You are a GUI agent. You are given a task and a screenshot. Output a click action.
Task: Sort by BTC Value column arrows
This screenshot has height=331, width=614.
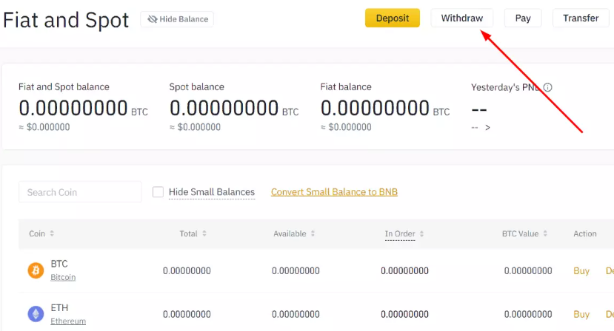[544, 233]
